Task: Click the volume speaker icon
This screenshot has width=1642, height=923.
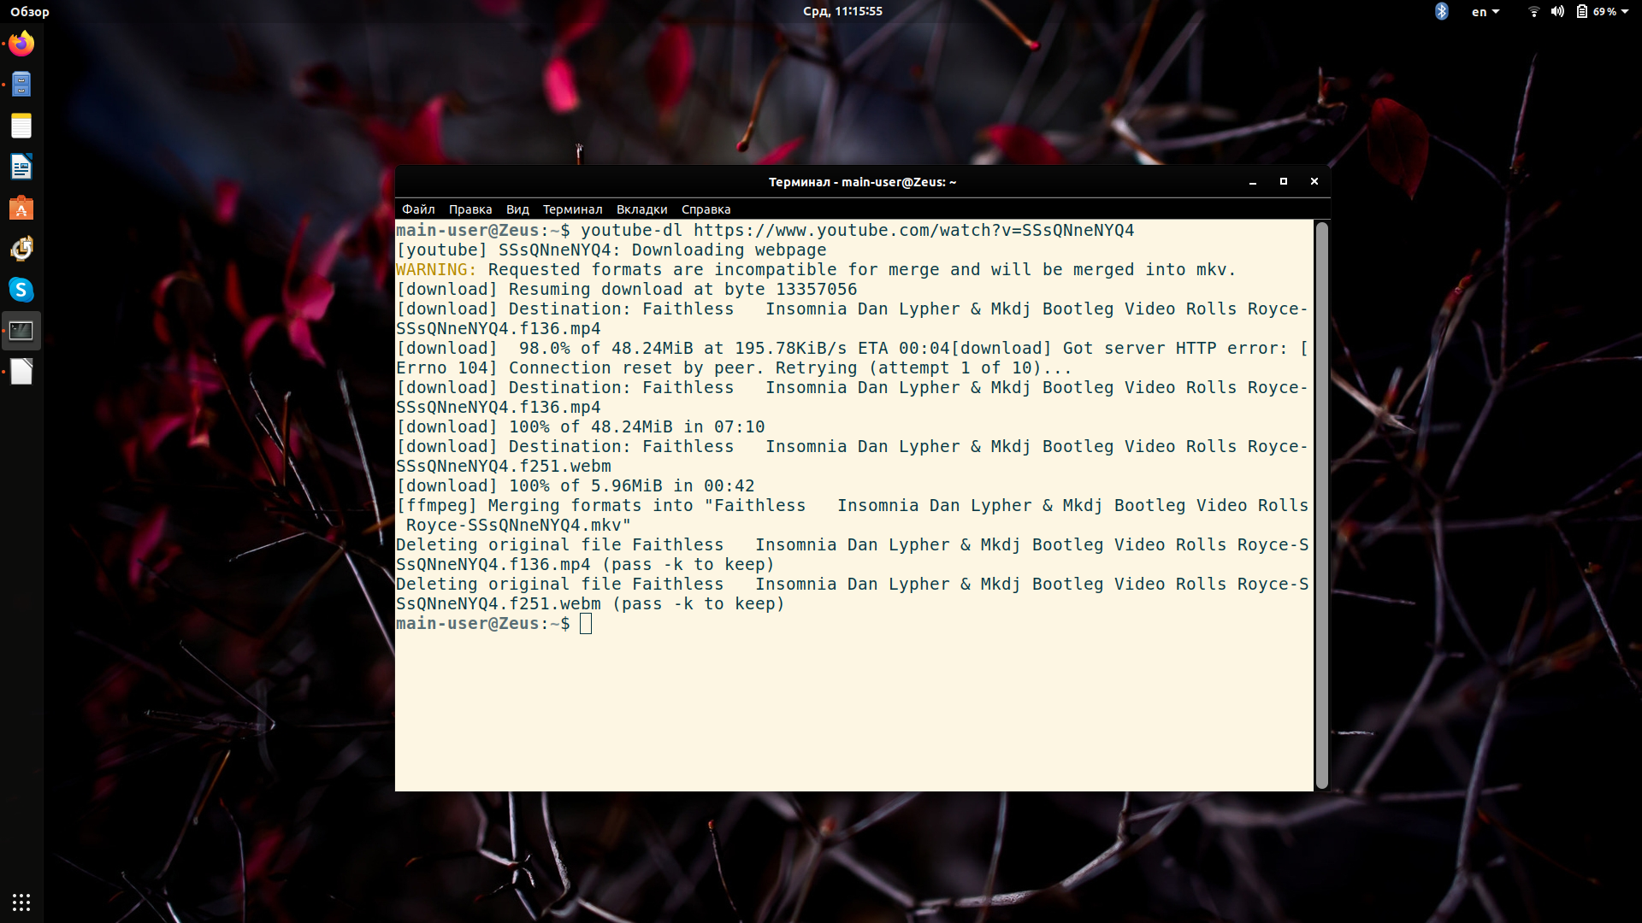Action: coord(1557,11)
